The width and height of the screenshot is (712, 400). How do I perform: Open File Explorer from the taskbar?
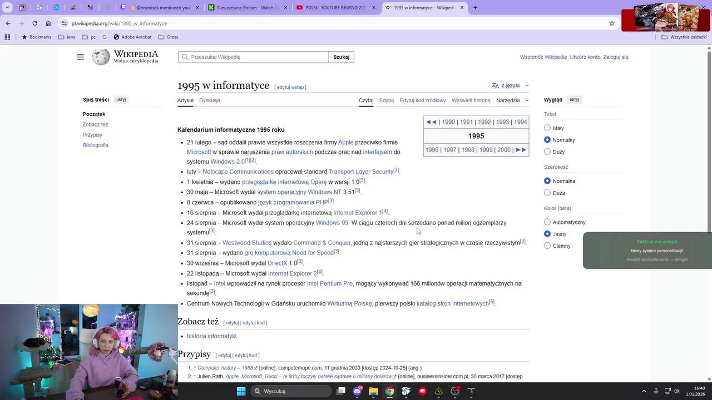373,391
